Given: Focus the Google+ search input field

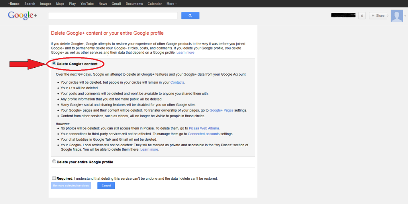Looking at the screenshot, I should pyautogui.click(x=113, y=16).
